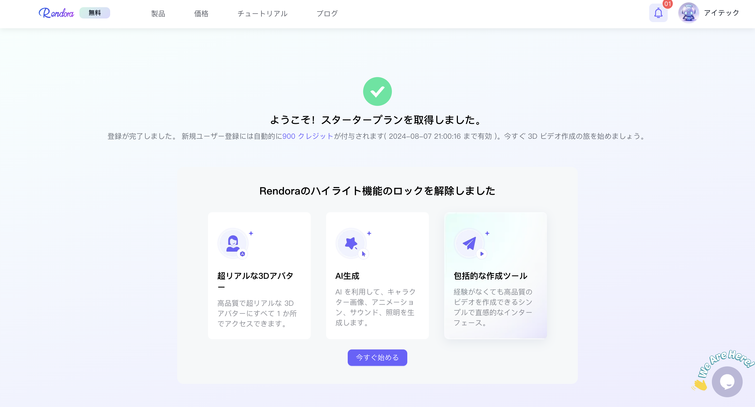Click the AI を利用して description text
This screenshot has height=407, width=755.
point(376,307)
